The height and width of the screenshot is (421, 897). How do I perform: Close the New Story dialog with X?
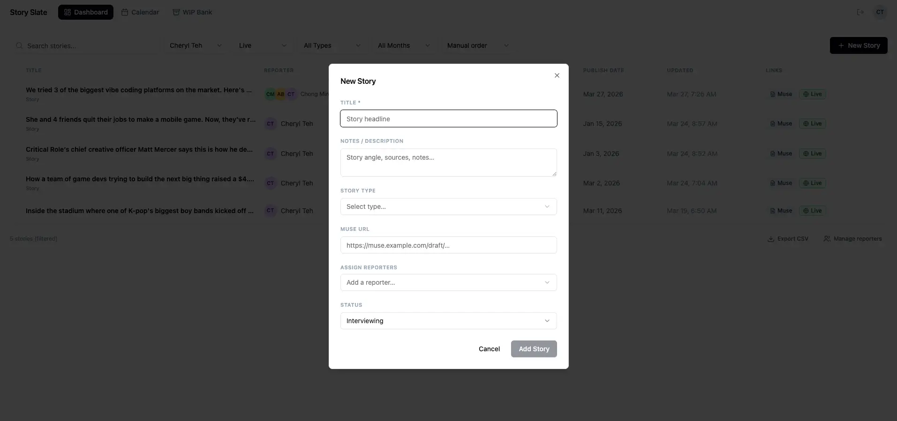pos(557,75)
